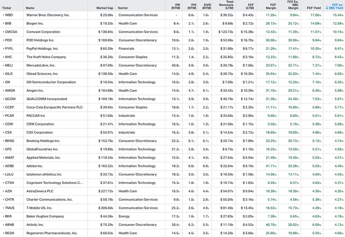Viewport: 345px width, 237px height.
Task: Open QUALCOMM Incorporated company name link
Action: 47,99
